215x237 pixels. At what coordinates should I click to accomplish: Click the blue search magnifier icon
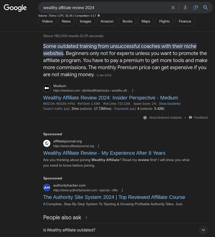click(206, 8)
